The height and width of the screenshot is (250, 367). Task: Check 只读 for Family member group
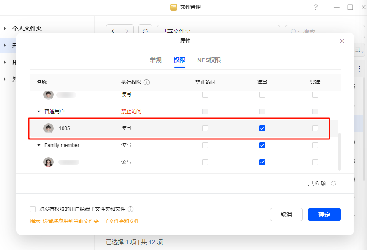[x=315, y=145]
